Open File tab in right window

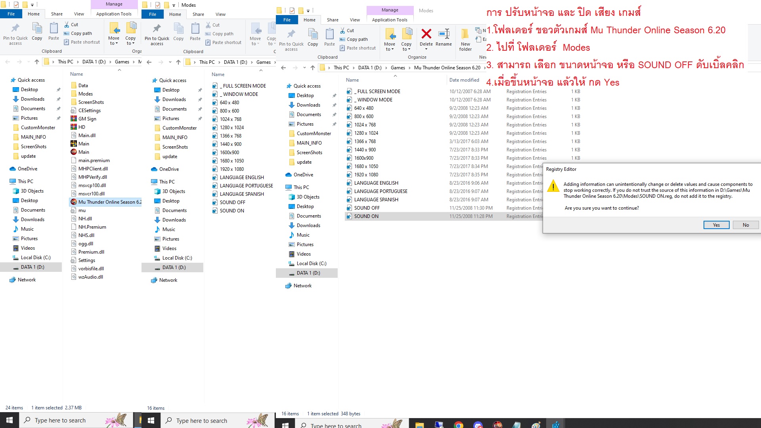coord(287,20)
